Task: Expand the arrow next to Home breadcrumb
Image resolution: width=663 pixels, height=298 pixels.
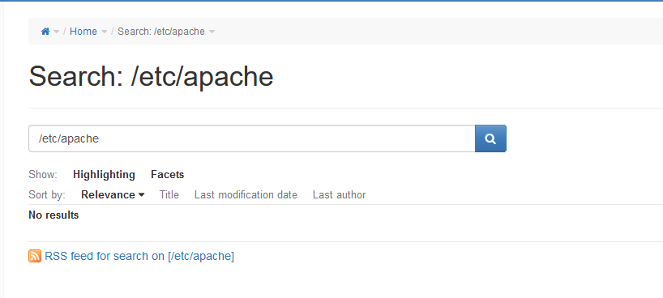Action: (104, 32)
